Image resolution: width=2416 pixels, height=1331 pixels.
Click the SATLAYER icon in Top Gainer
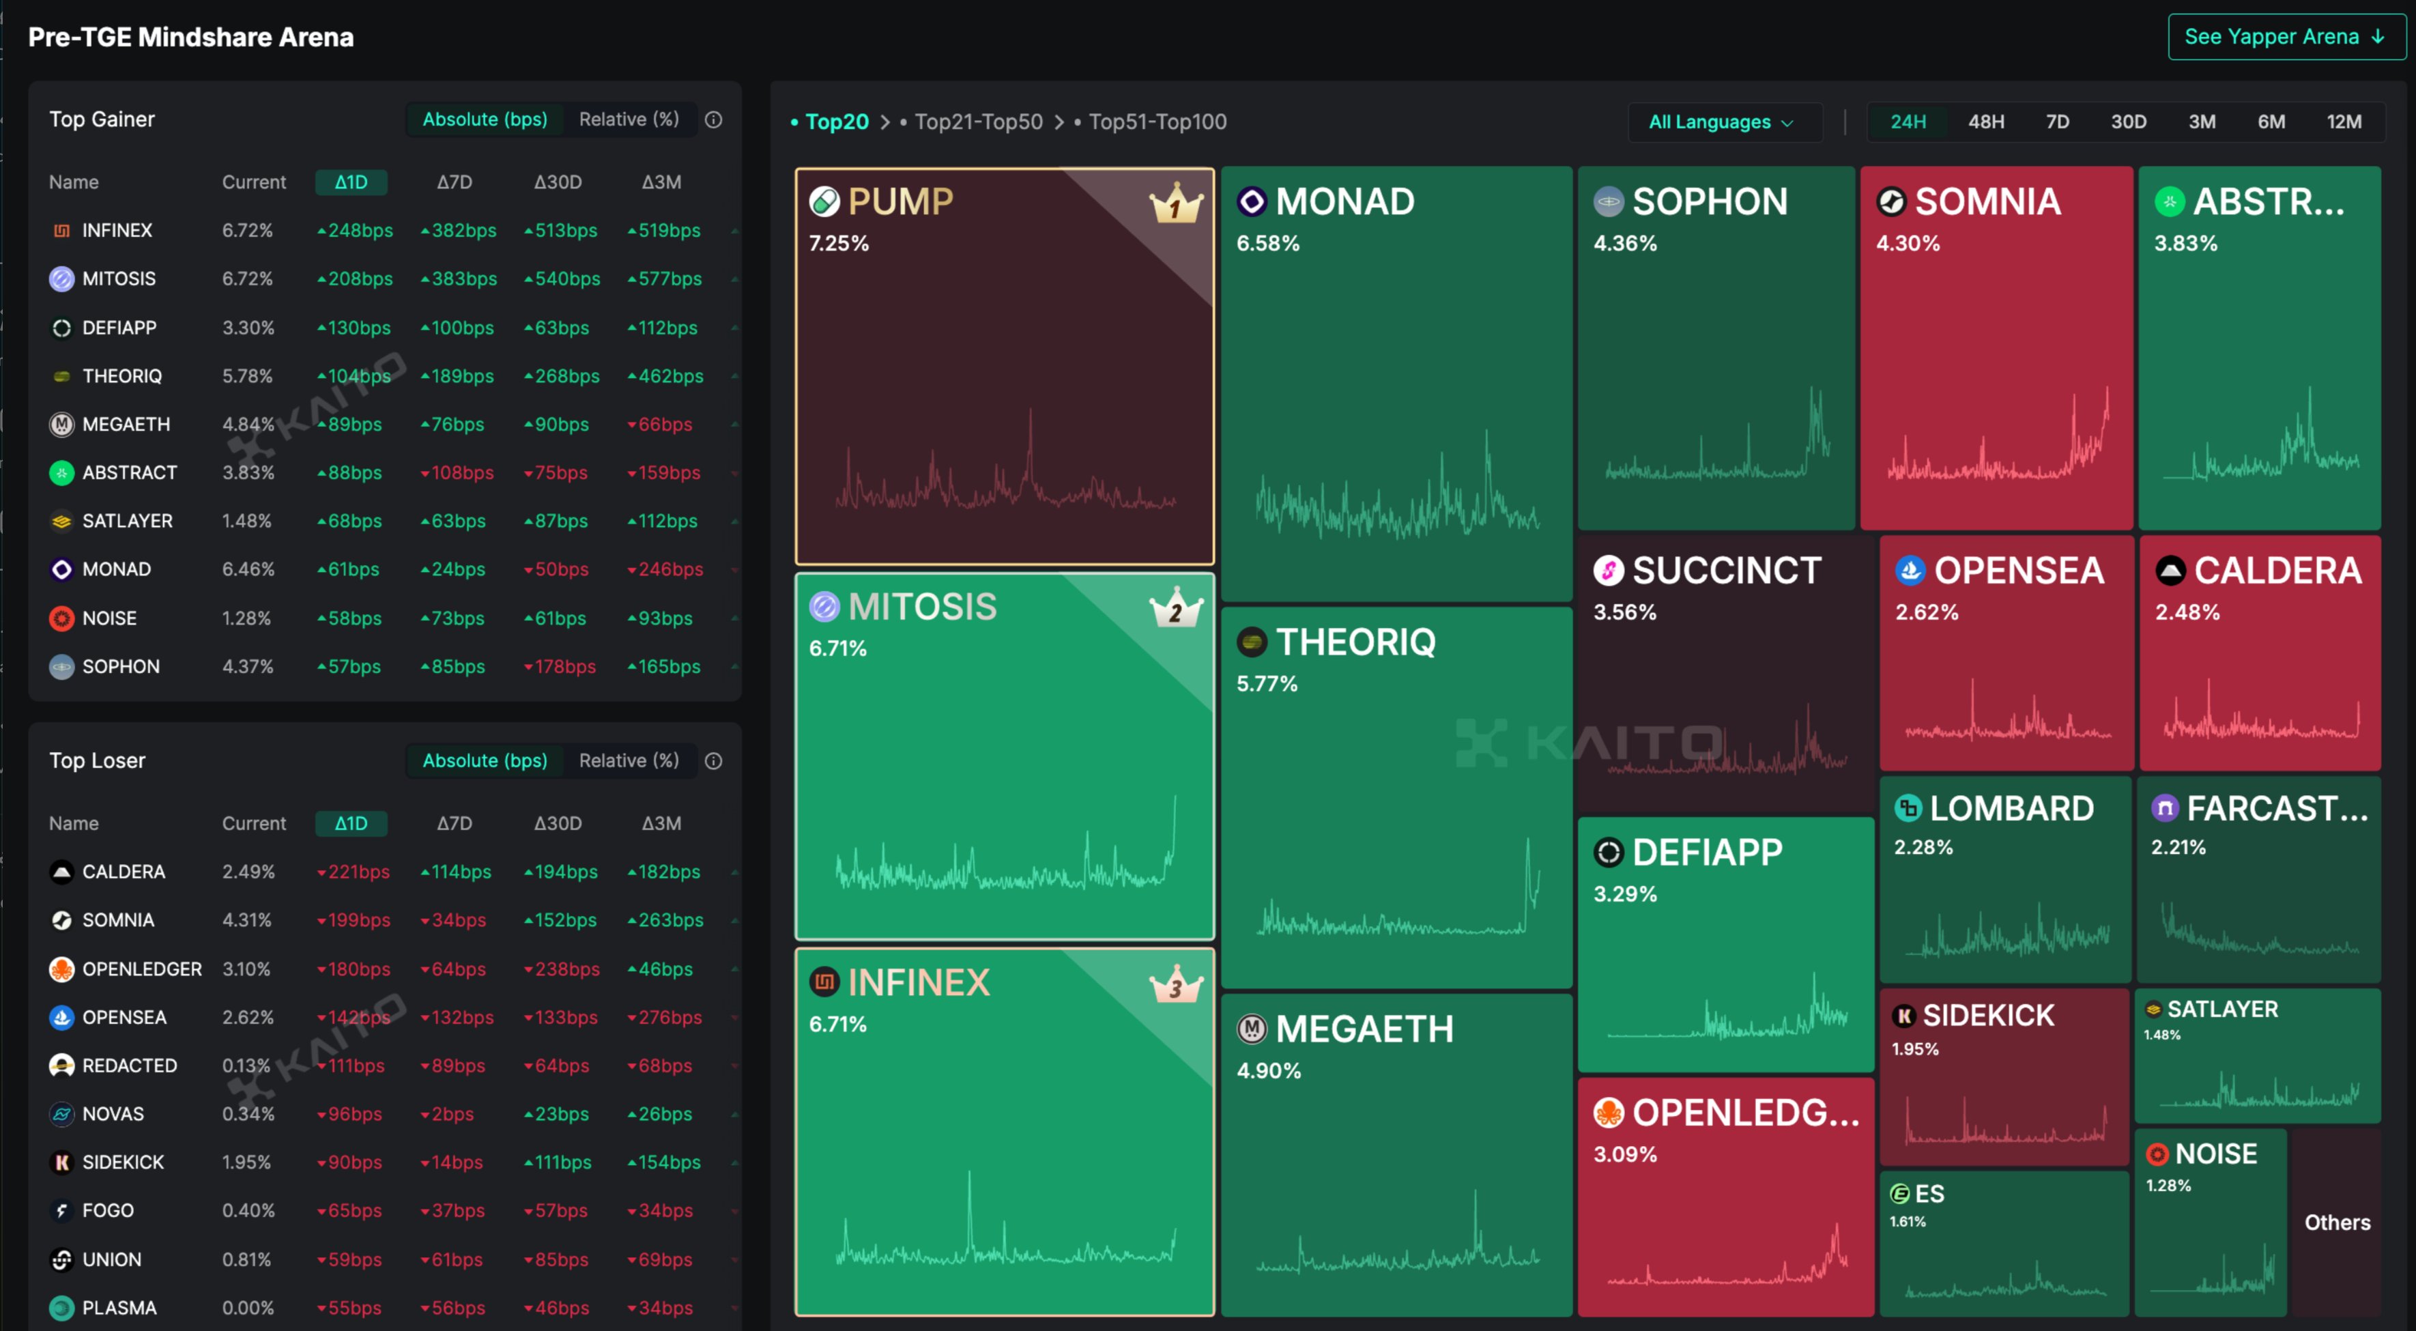62,521
